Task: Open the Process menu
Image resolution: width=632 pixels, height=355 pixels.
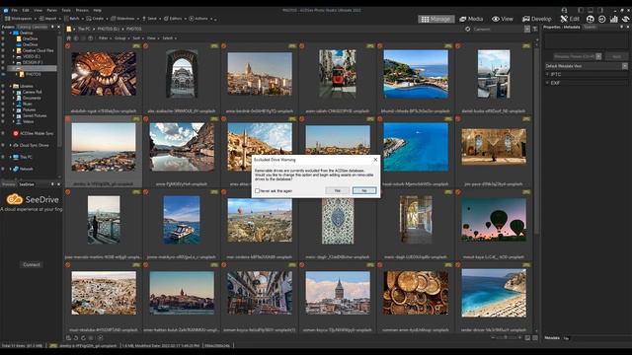Action: point(82,10)
